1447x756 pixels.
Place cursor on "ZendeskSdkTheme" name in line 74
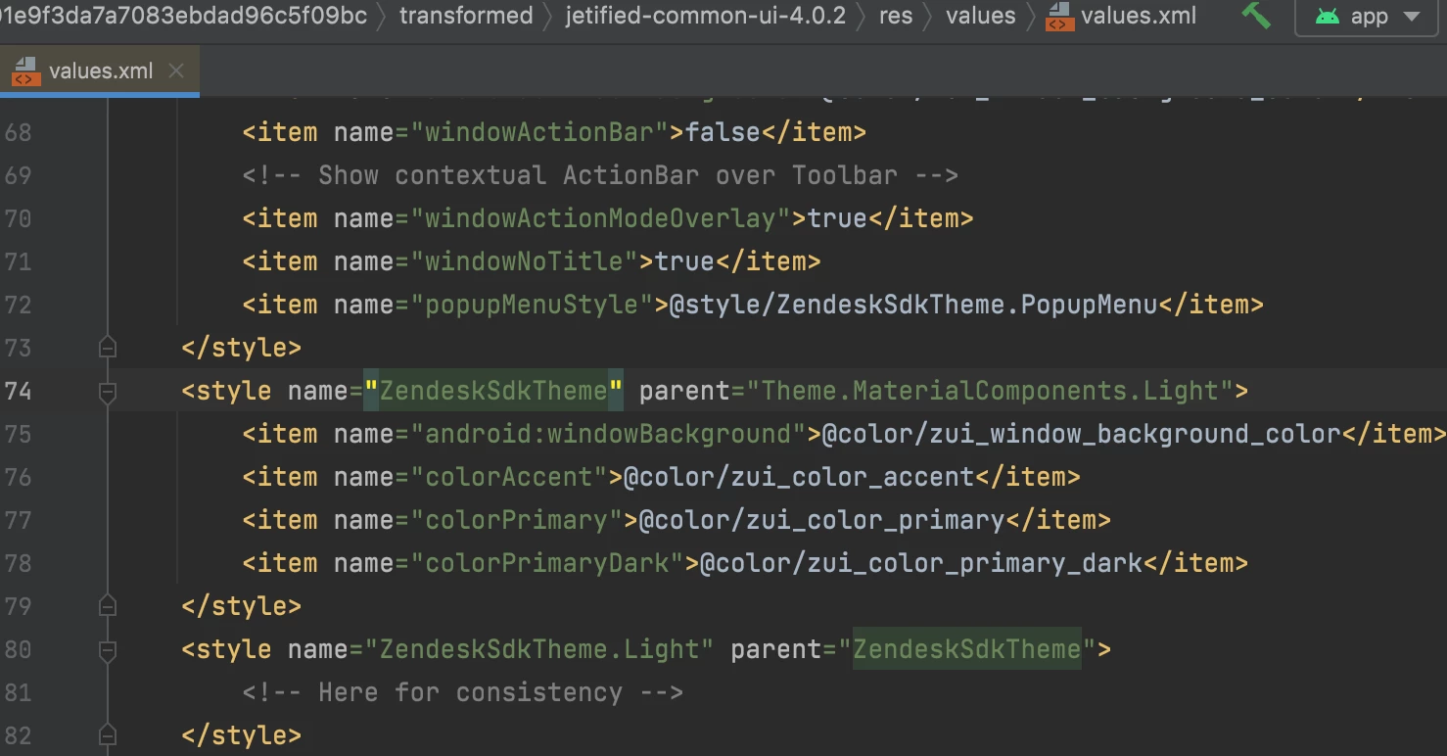(x=493, y=391)
